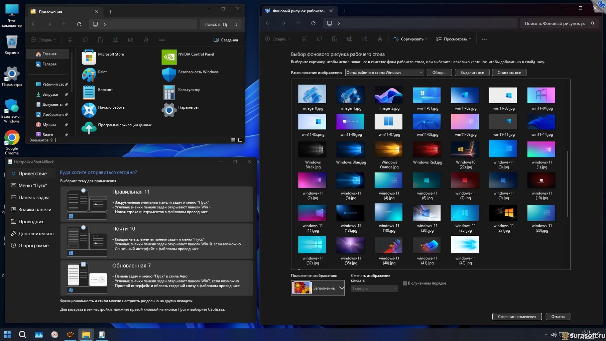
Task: Click Очистить все button
Action: 509,73
